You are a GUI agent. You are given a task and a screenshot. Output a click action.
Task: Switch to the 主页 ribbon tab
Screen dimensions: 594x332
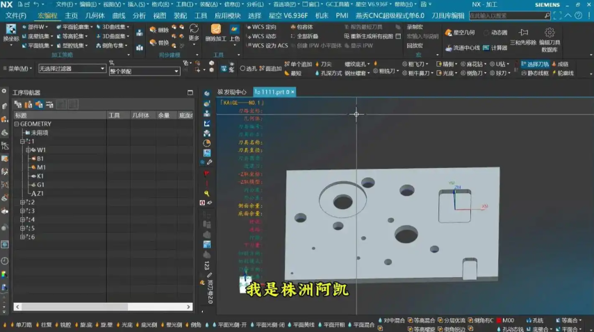(x=72, y=15)
